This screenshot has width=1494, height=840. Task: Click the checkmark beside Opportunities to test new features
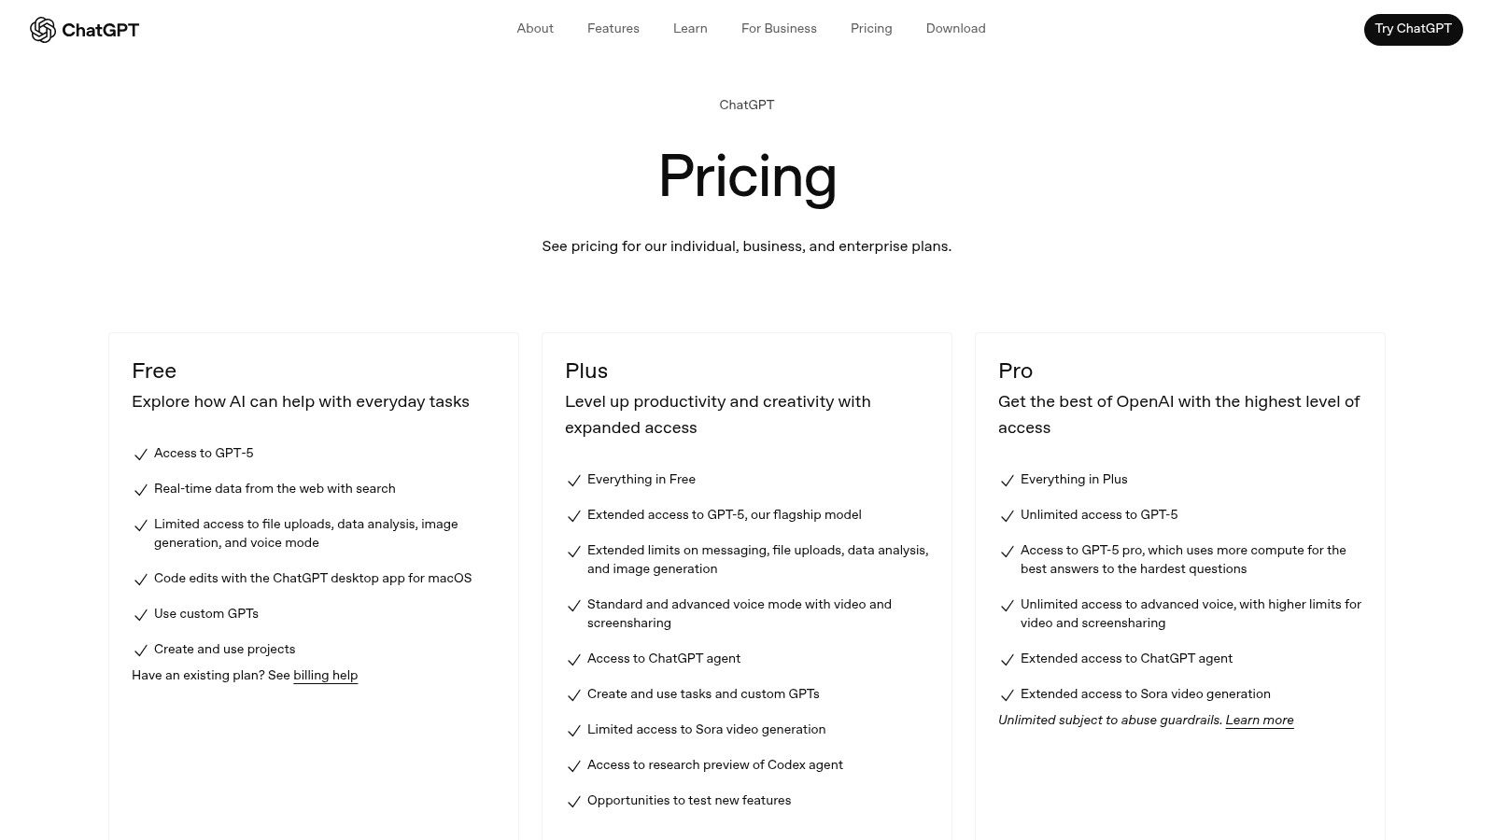click(573, 802)
